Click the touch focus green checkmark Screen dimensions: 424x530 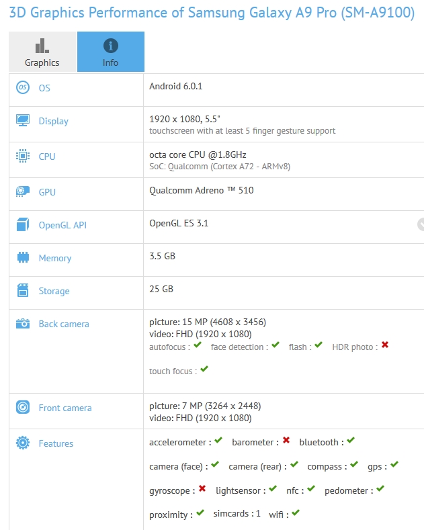click(204, 369)
